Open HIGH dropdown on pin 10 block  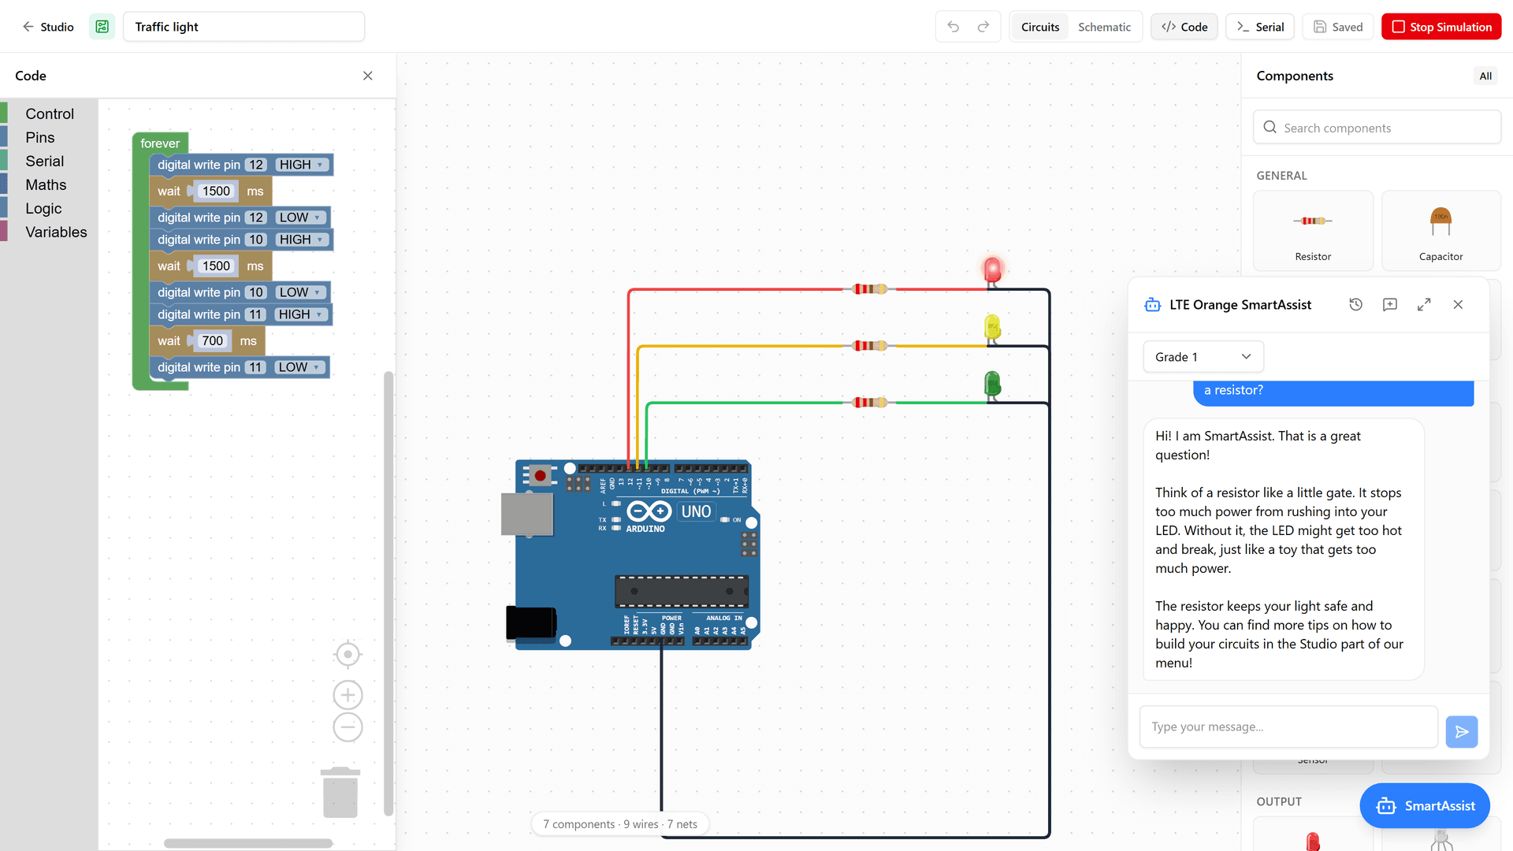pos(302,240)
